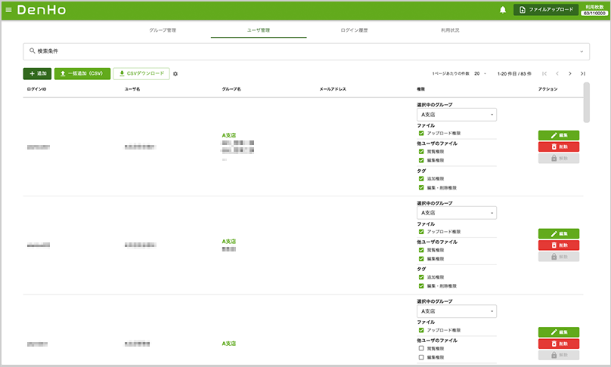This screenshot has height=367, width=611.
Task: Click red 削除 button for first user
Action: click(559, 146)
